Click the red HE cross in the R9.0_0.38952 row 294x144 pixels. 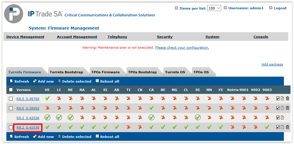47,108
